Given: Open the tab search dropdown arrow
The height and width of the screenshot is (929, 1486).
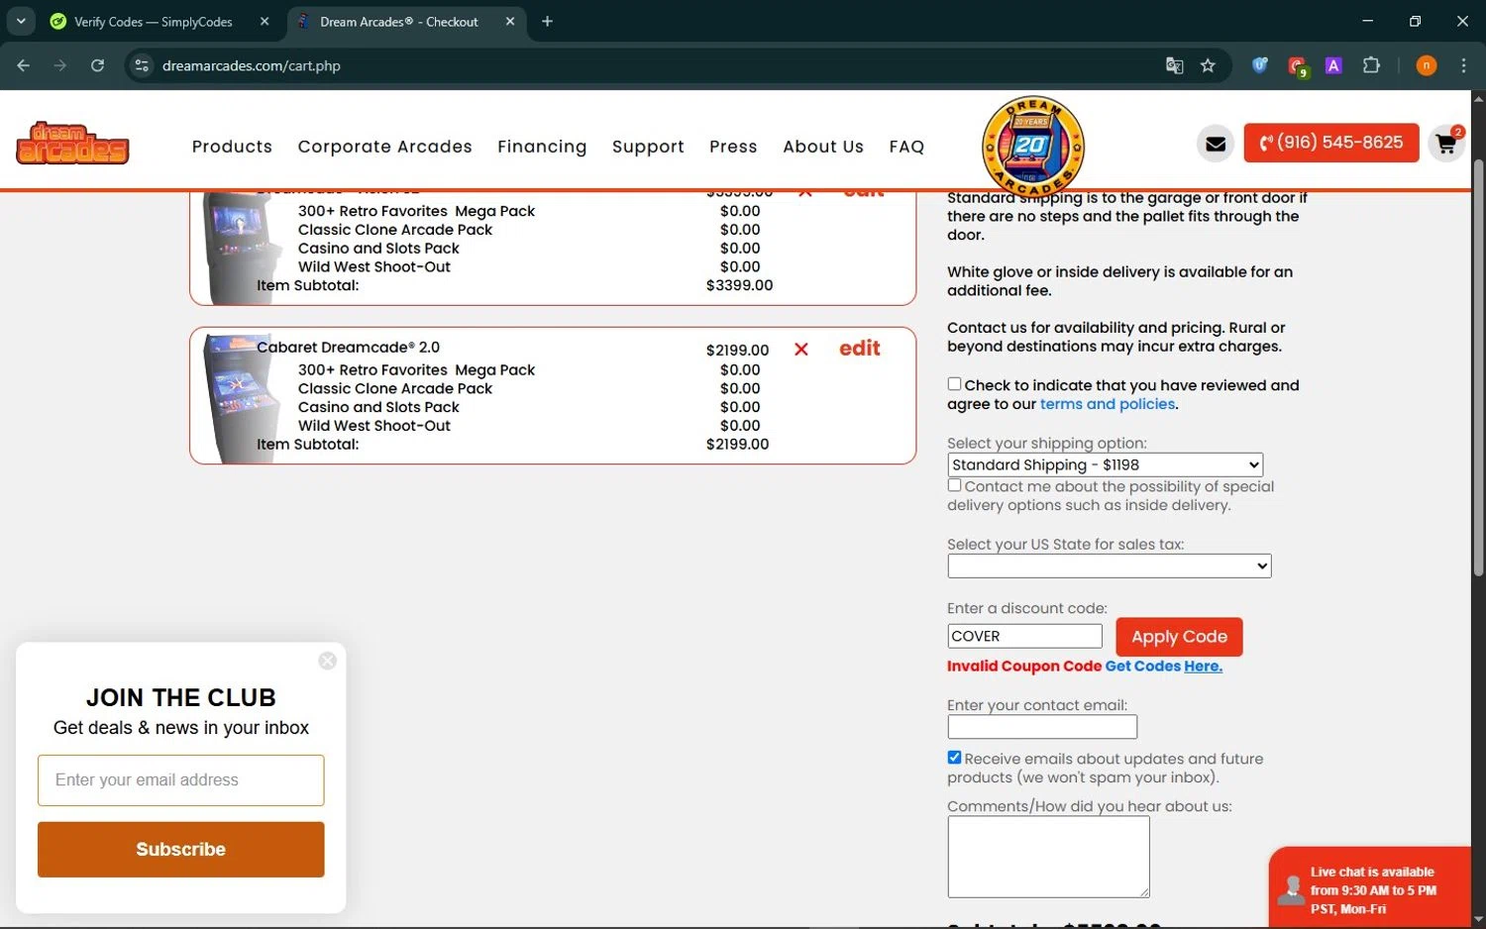Looking at the screenshot, I should [x=21, y=21].
